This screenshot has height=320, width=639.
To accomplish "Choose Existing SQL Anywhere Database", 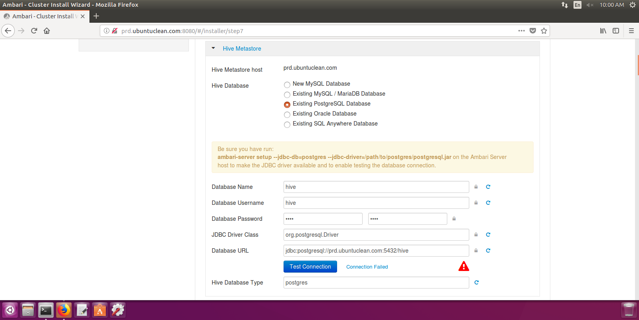I will point(287,124).
